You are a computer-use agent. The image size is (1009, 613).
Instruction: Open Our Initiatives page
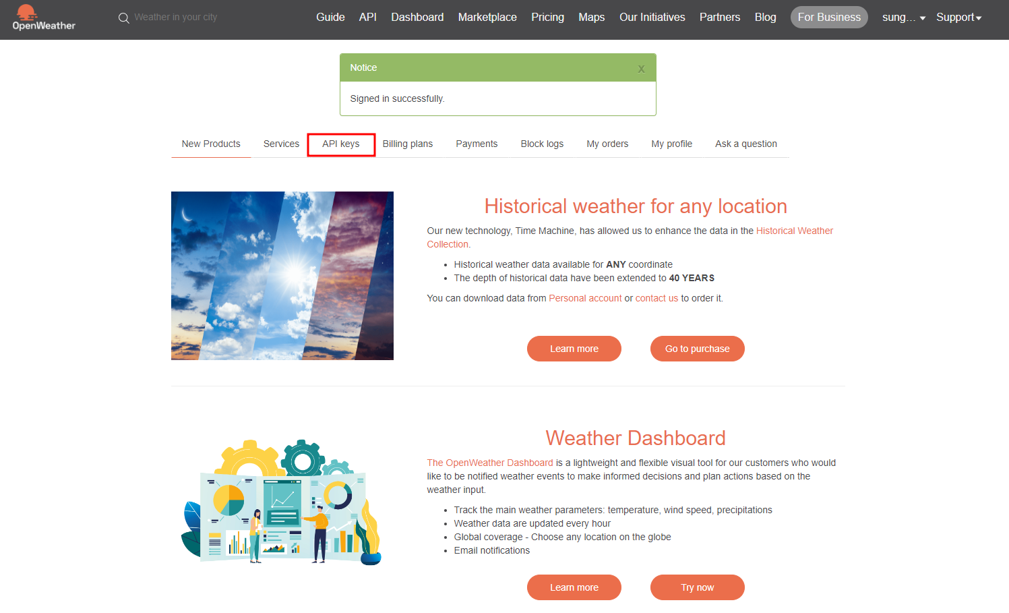click(x=652, y=17)
